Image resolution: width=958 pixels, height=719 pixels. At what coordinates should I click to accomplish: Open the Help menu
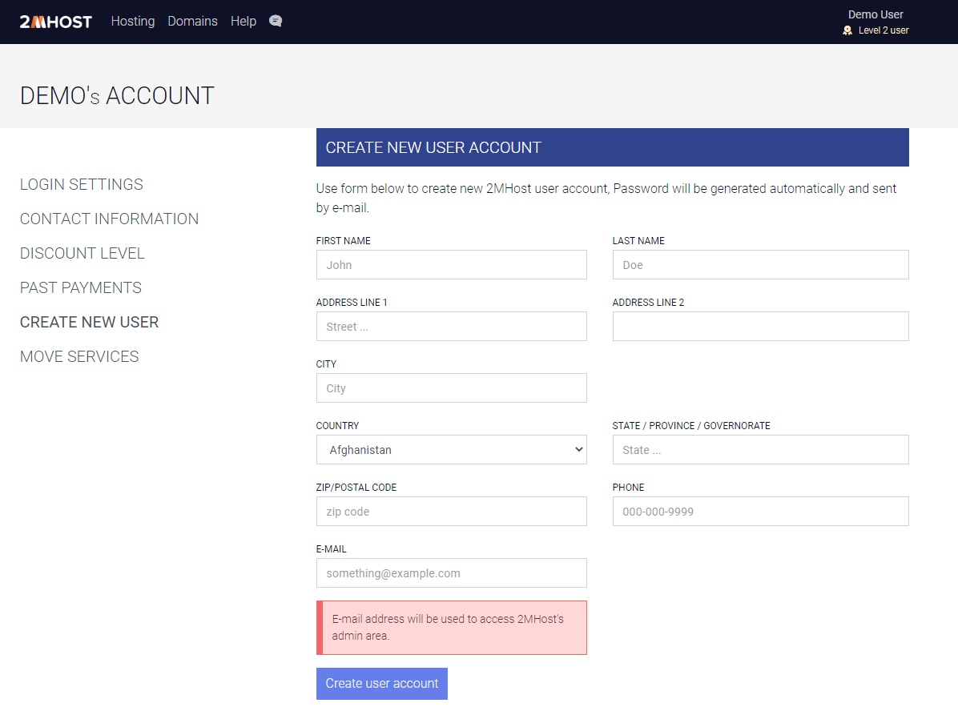point(244,21)
